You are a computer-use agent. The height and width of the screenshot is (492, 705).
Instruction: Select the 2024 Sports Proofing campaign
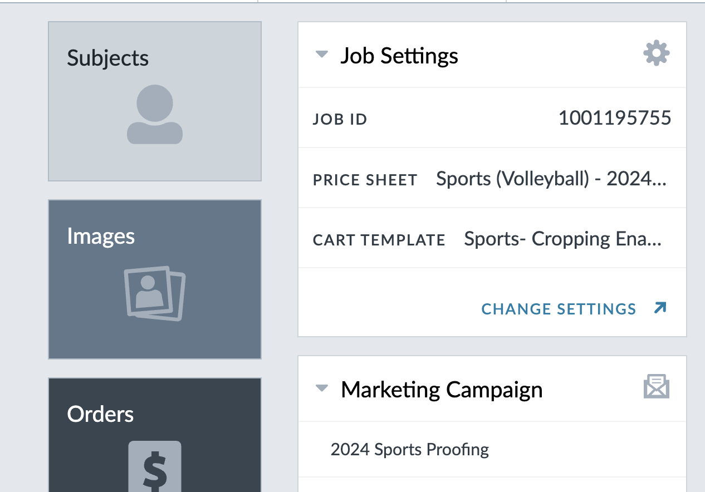pyautogui.click(x=410, y=449)
